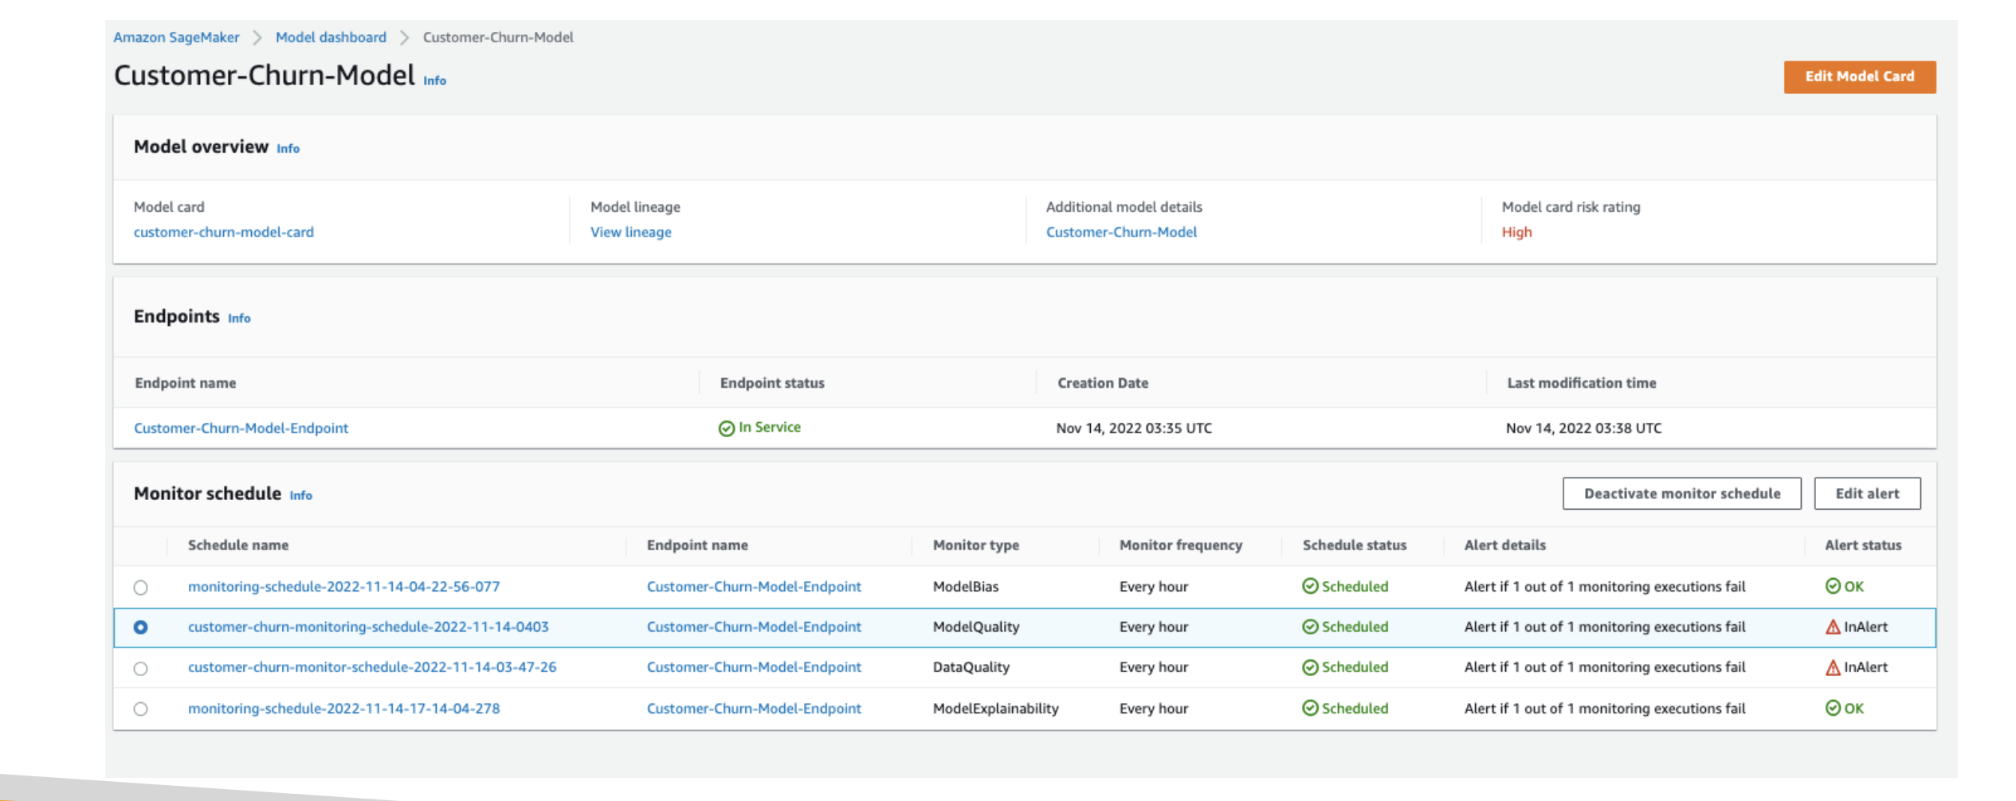Select the DataQuality schedule radio button

[x=141, y=669]
